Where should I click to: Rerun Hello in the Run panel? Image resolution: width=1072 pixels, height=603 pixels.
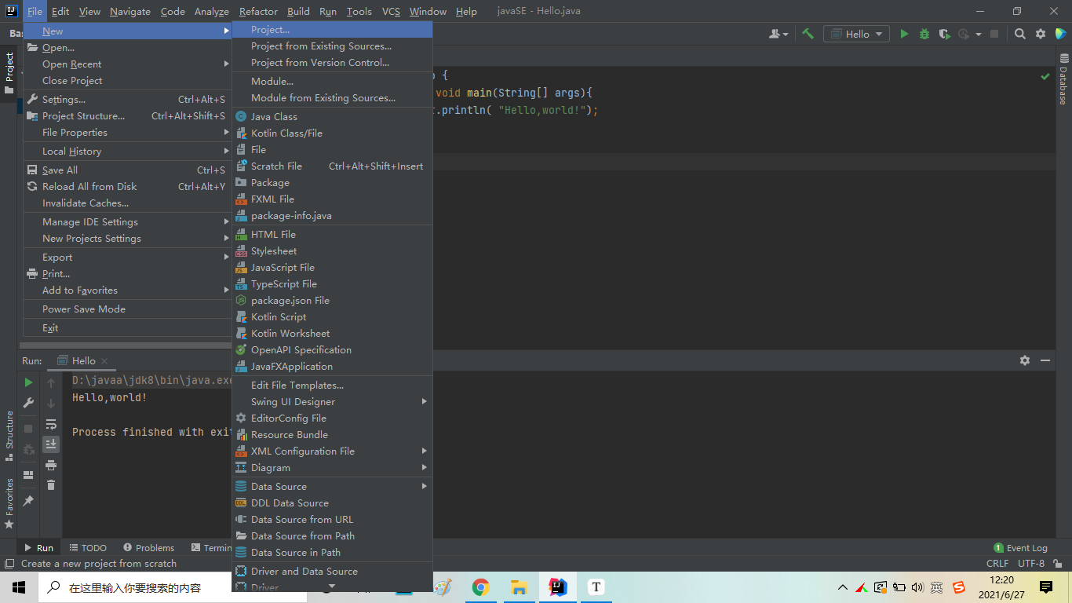point(28,382)
